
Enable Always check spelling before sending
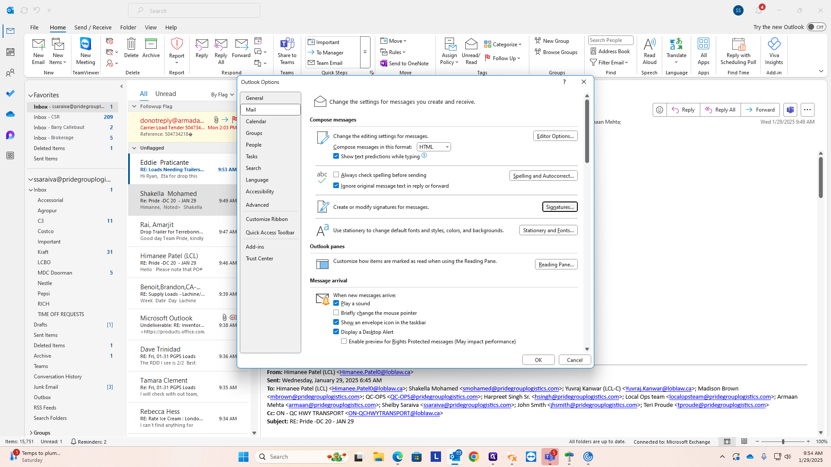click(x=336, y=175)
